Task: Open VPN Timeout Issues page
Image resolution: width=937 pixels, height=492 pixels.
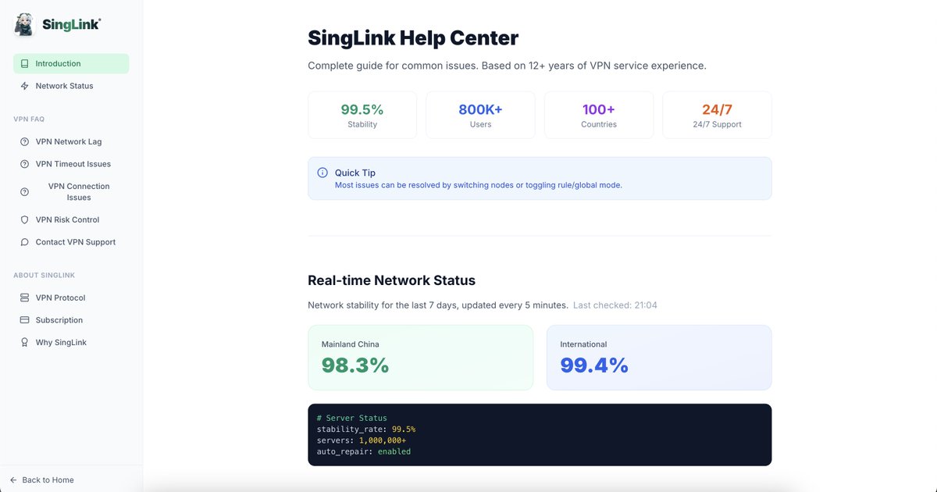Action: [x=71, y=164]
